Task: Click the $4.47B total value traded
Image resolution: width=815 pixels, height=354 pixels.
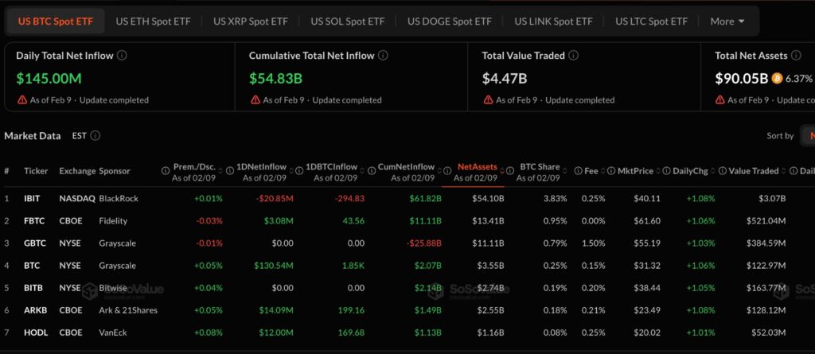Action: click(x=504, y=79)
